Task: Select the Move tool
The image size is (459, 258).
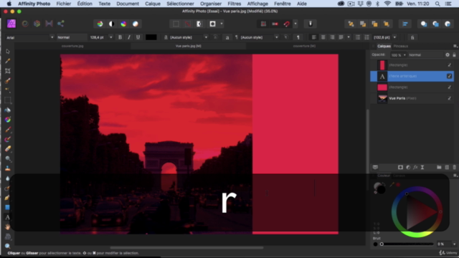Action: click(8, 51)
